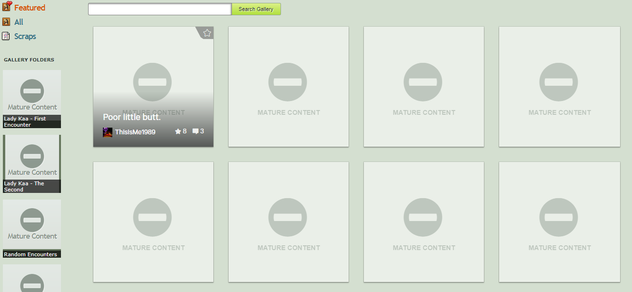Screen dimensions: 632x292
Task: Click the 'GALLERY FOLDERS' heading text
Action: tap(29, 60)
